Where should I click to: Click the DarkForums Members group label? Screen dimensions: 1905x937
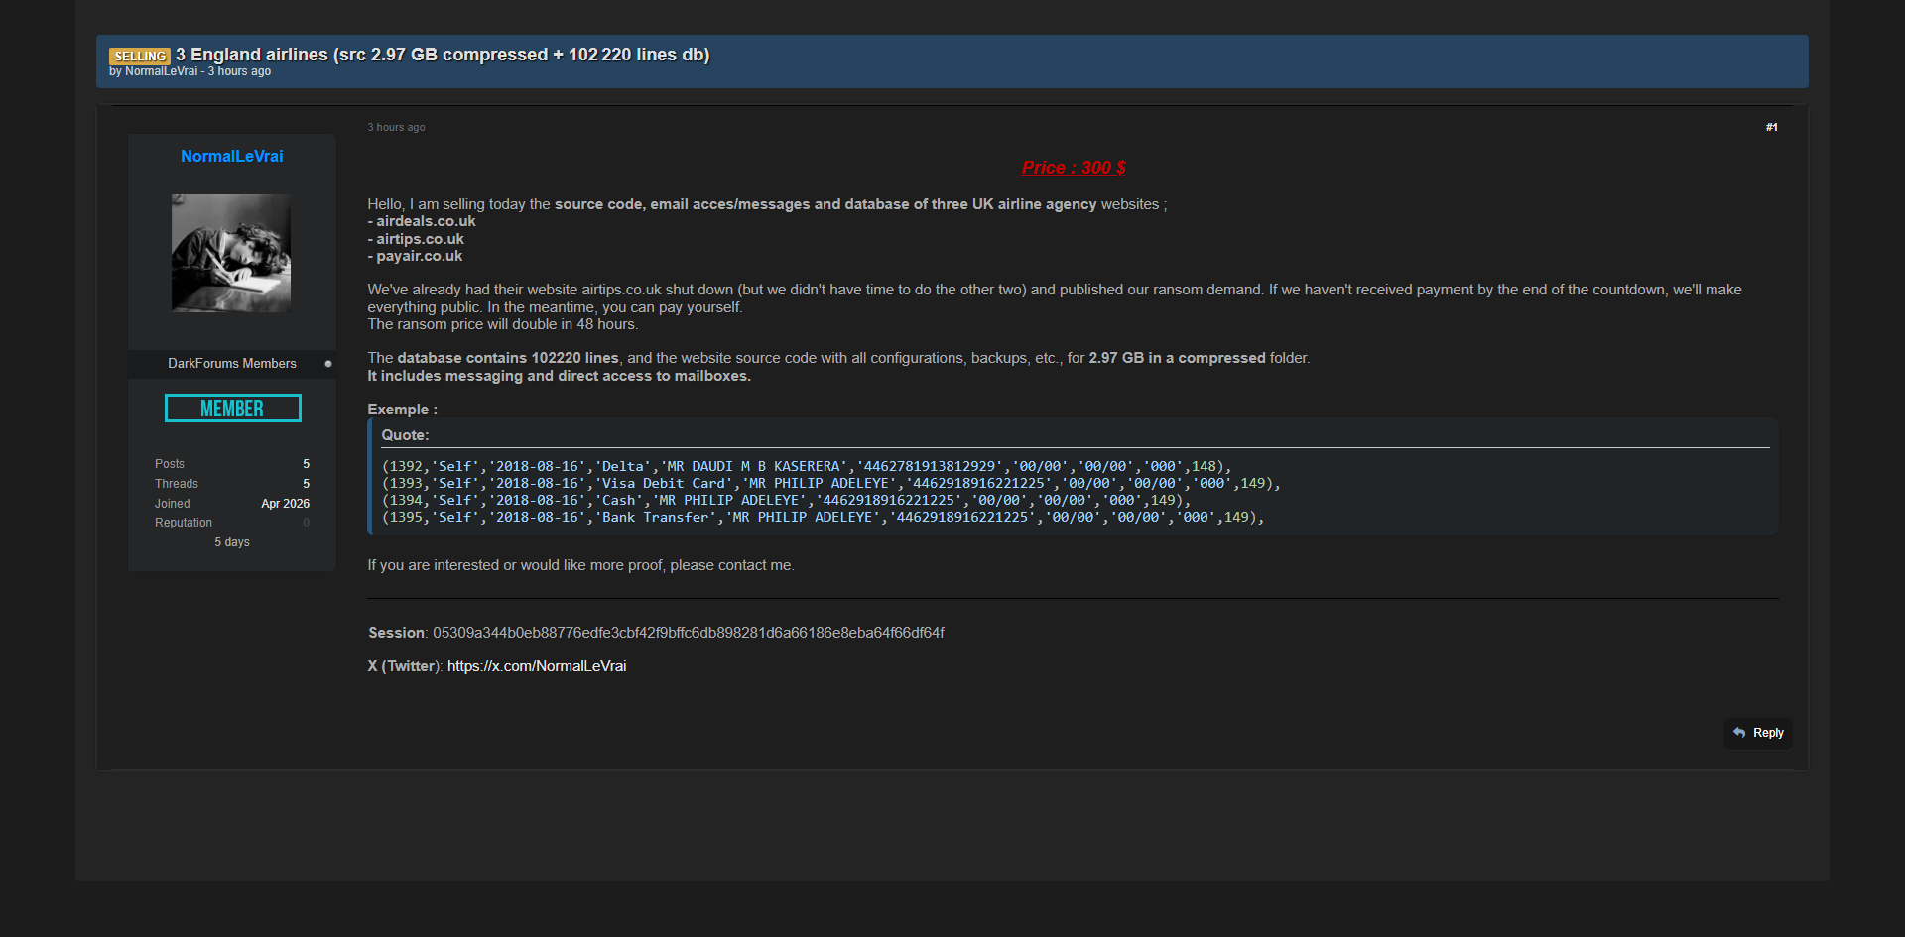coord(231,364)
